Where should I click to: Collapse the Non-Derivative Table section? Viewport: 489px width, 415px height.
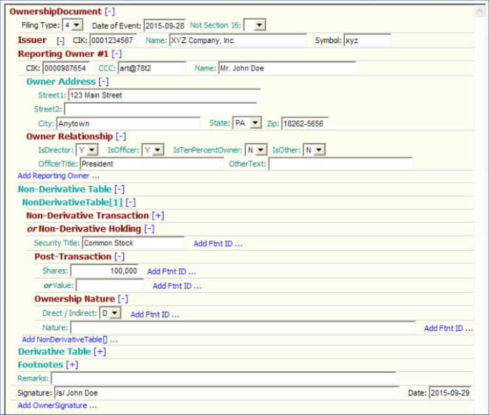pyautogui.click(x=119, y=189)
